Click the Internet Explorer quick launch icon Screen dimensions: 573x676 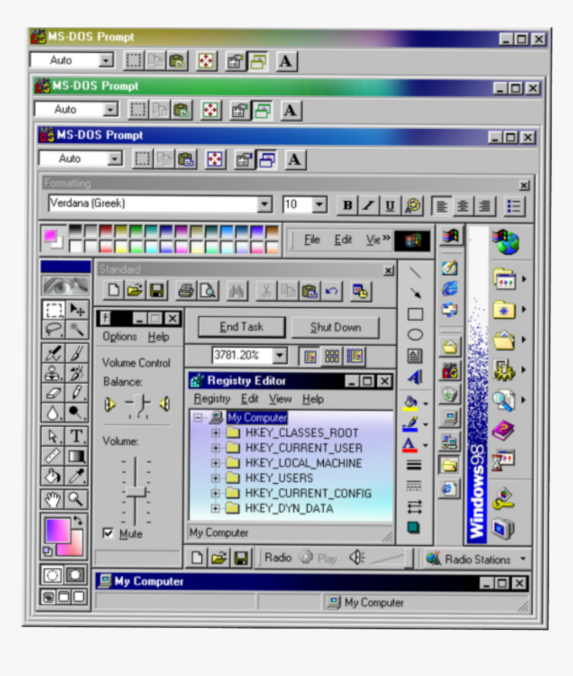click(450, 289)
